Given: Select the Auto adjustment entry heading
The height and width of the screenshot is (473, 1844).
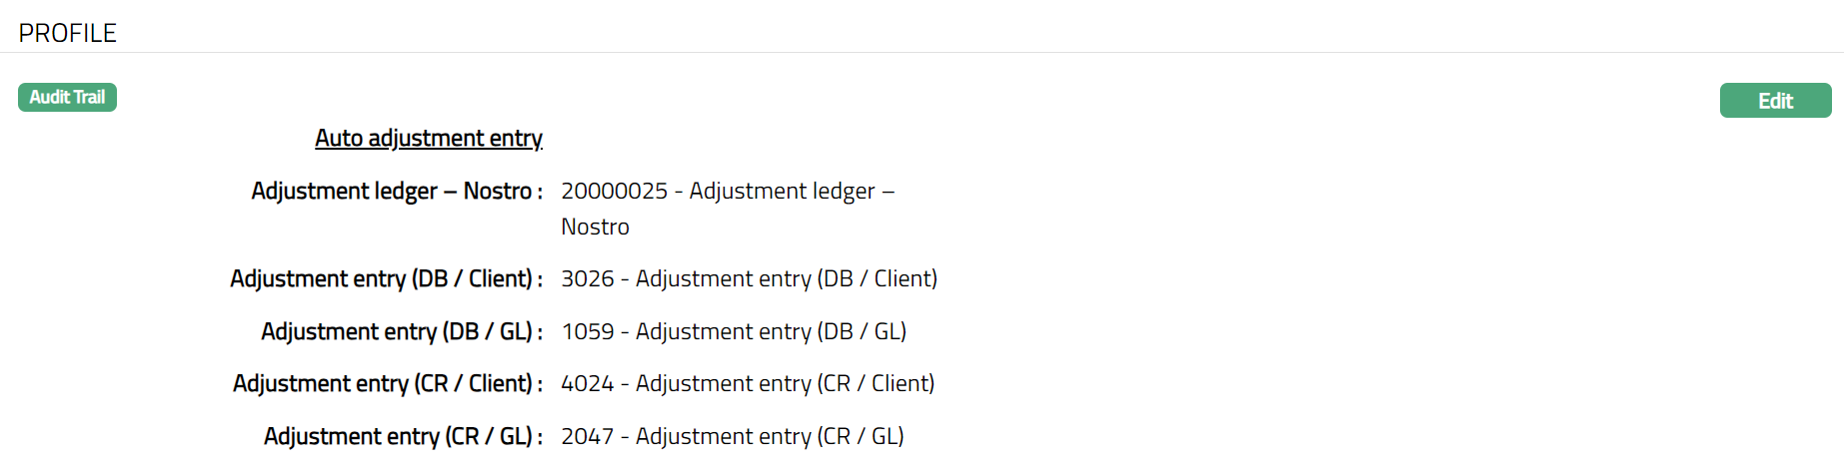Looking at the screenshot, I should (x=429, y=138).
